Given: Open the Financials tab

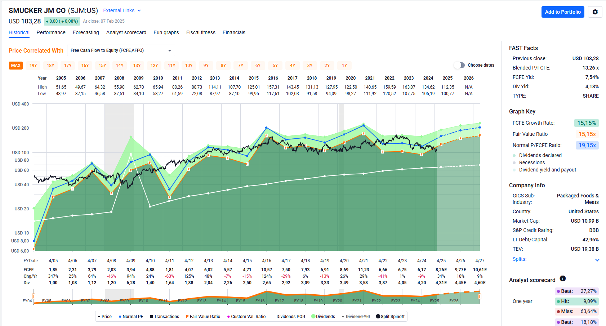Looking at the screenshot, I should coord(234,32).
